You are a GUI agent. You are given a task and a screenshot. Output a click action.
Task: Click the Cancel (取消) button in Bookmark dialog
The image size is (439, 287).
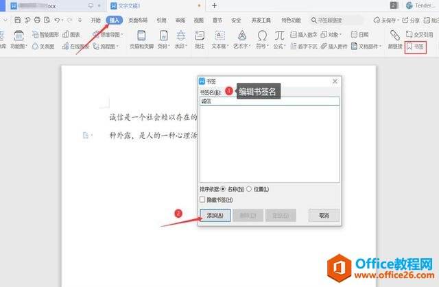(x=324, y=216)
